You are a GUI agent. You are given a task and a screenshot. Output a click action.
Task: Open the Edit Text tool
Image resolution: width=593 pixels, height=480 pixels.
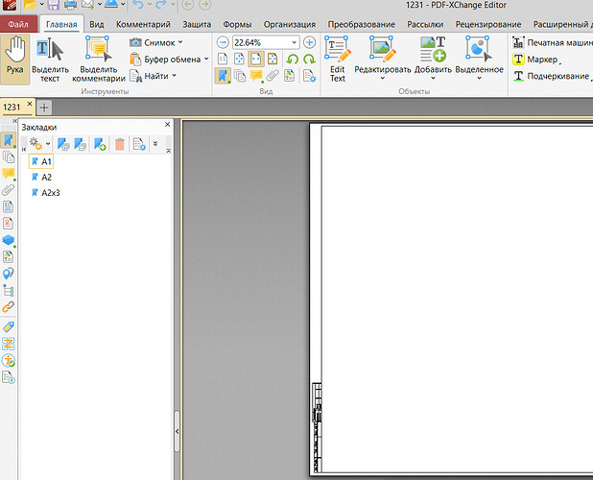(x=338, y=59)
